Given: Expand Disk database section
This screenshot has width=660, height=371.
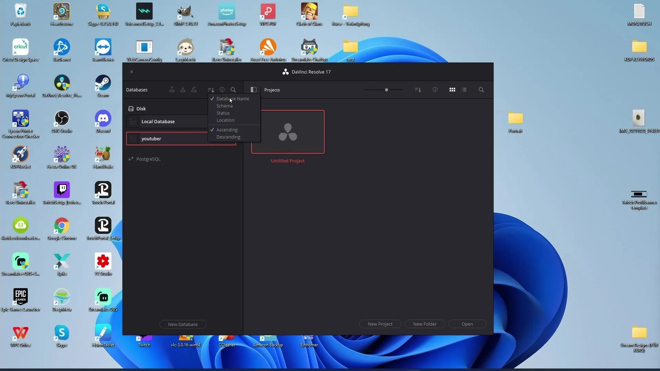Looking at the screenshot, I should coord(141,108).
